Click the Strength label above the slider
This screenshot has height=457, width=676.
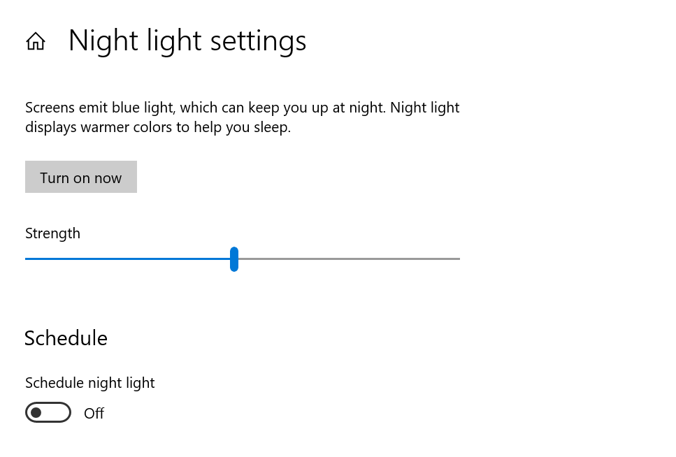[x=52, y=233]
